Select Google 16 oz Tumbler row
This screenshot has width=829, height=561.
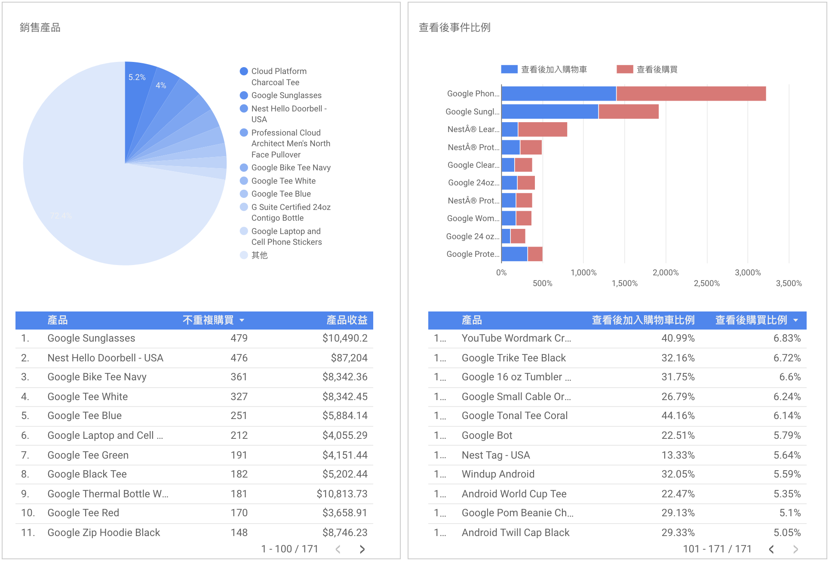(617, 377)
